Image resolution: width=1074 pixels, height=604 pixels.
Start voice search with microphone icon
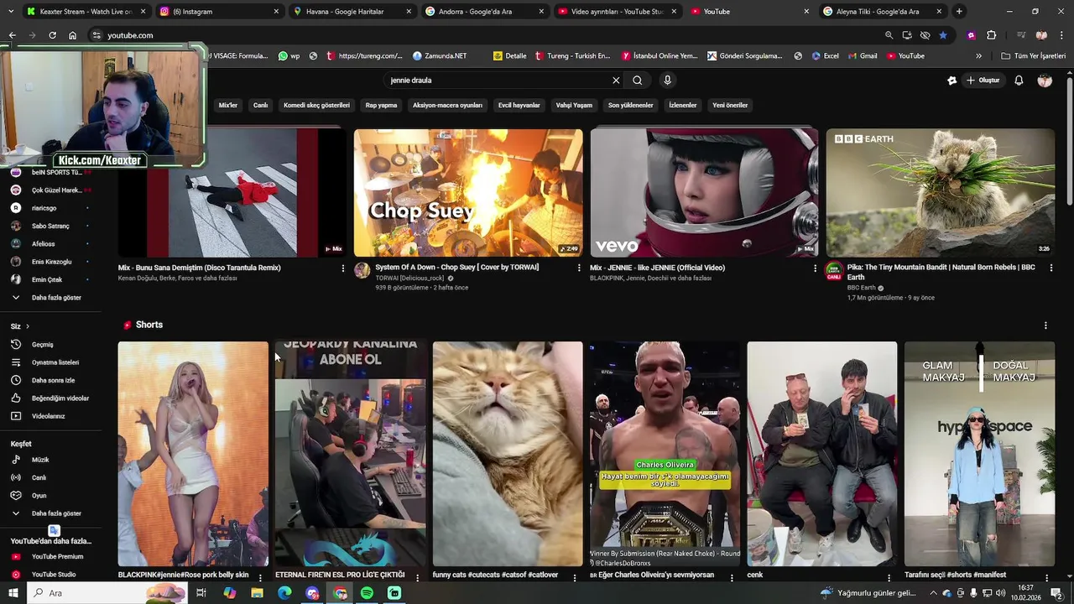[667, 81]
